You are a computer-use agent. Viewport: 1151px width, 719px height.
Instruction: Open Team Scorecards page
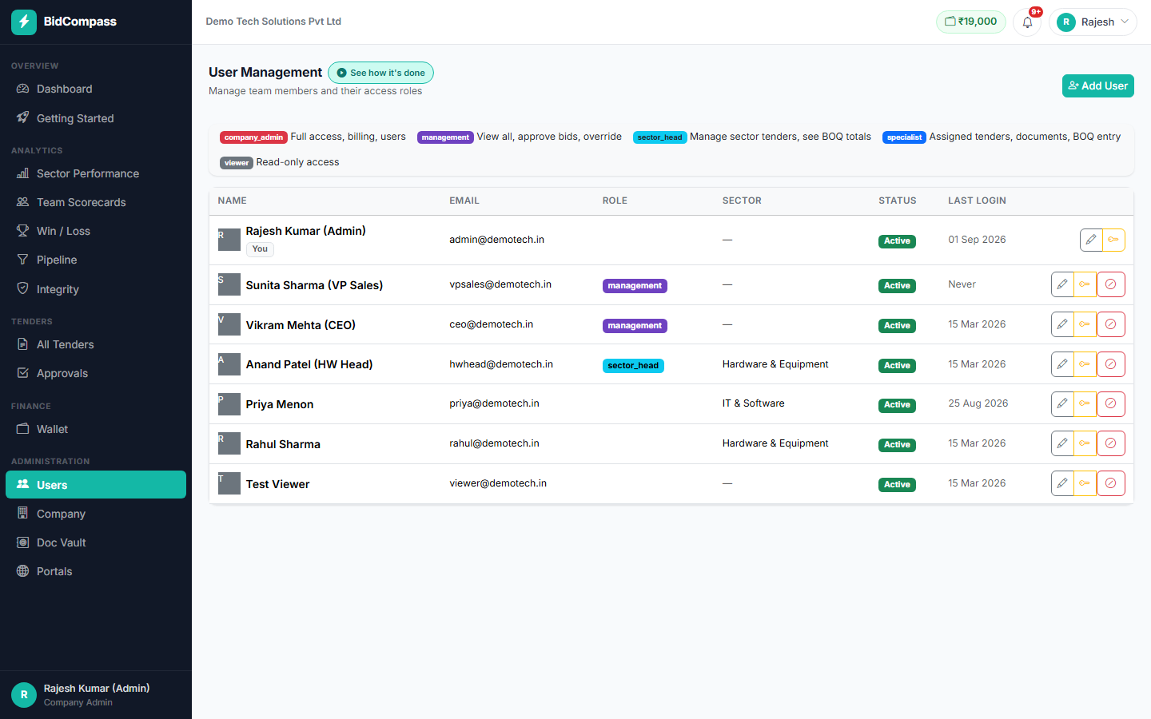pyautogui.click(x=96, y=202)
